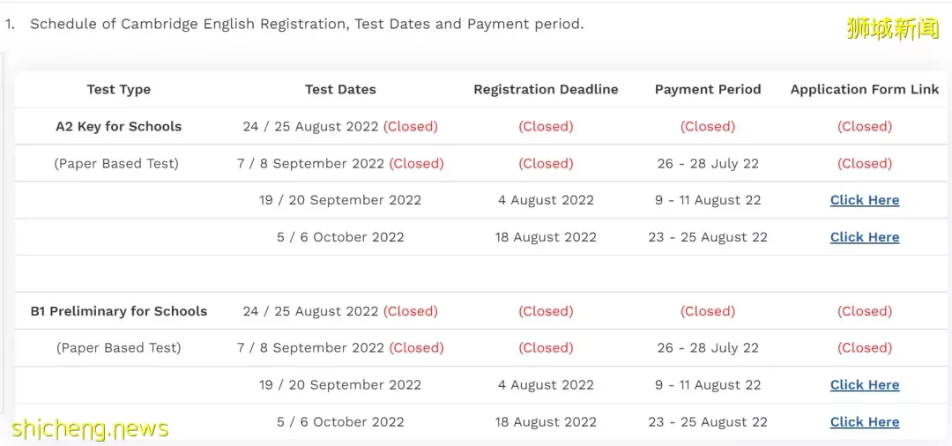Image resolution: width=952 pixels, height=446 pixels.
Task: Click the red Closed label in A2 Key's first Application Form cell
Action: coord(865,126)
